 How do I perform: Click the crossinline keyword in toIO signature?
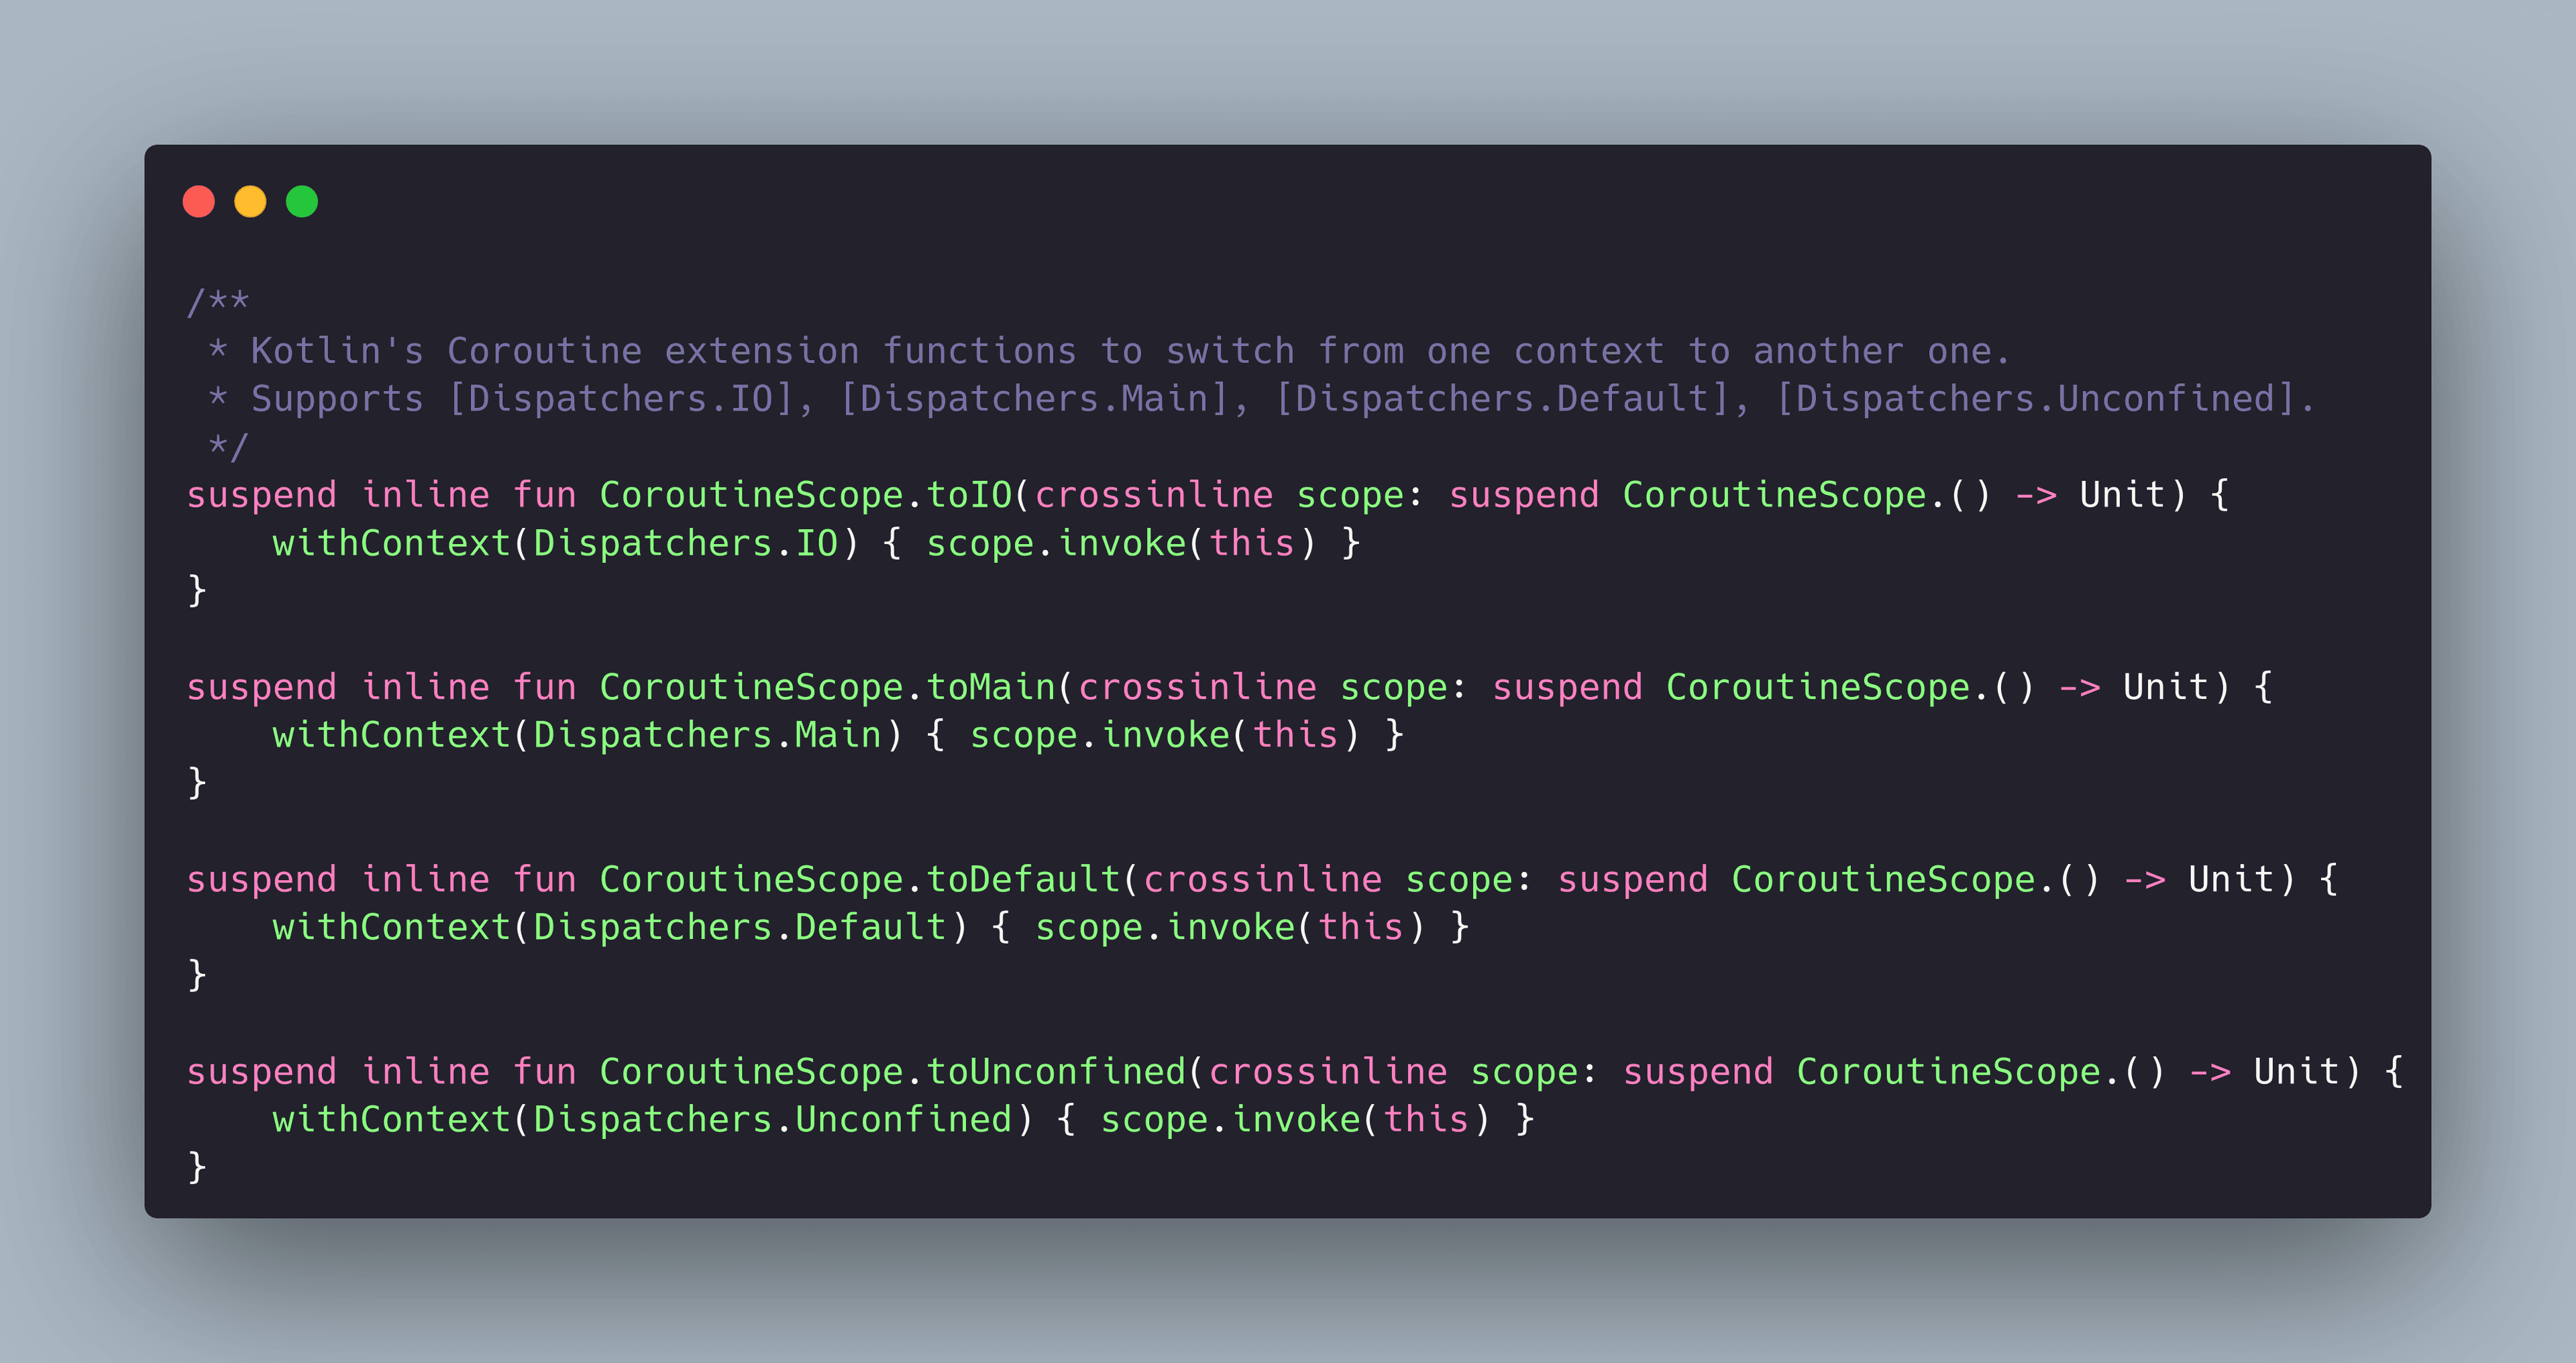tap(1154, 495)
